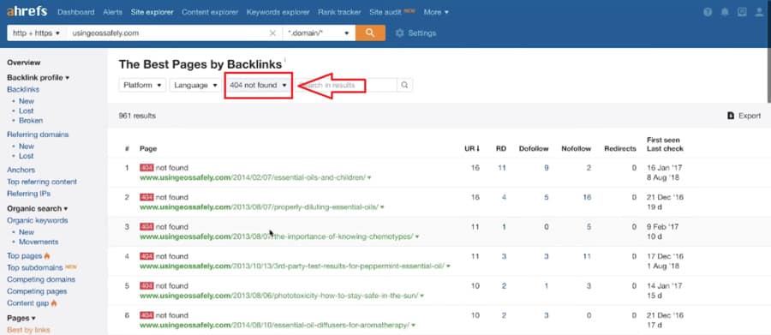Select Site explorer tab
Viewport: 771px width, 335px height.
(152, 12)
